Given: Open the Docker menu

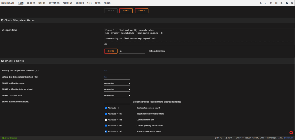Looking at the screenshot, I should pyautogui.click(x=80, y=3).
